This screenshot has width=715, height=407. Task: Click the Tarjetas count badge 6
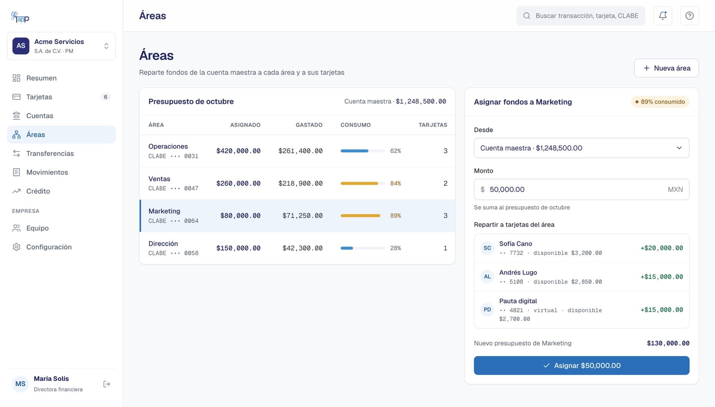[105, 97]
